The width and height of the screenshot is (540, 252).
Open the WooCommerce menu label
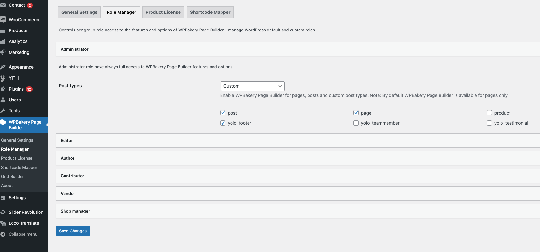pyautogui.click(x=24, y=20)
